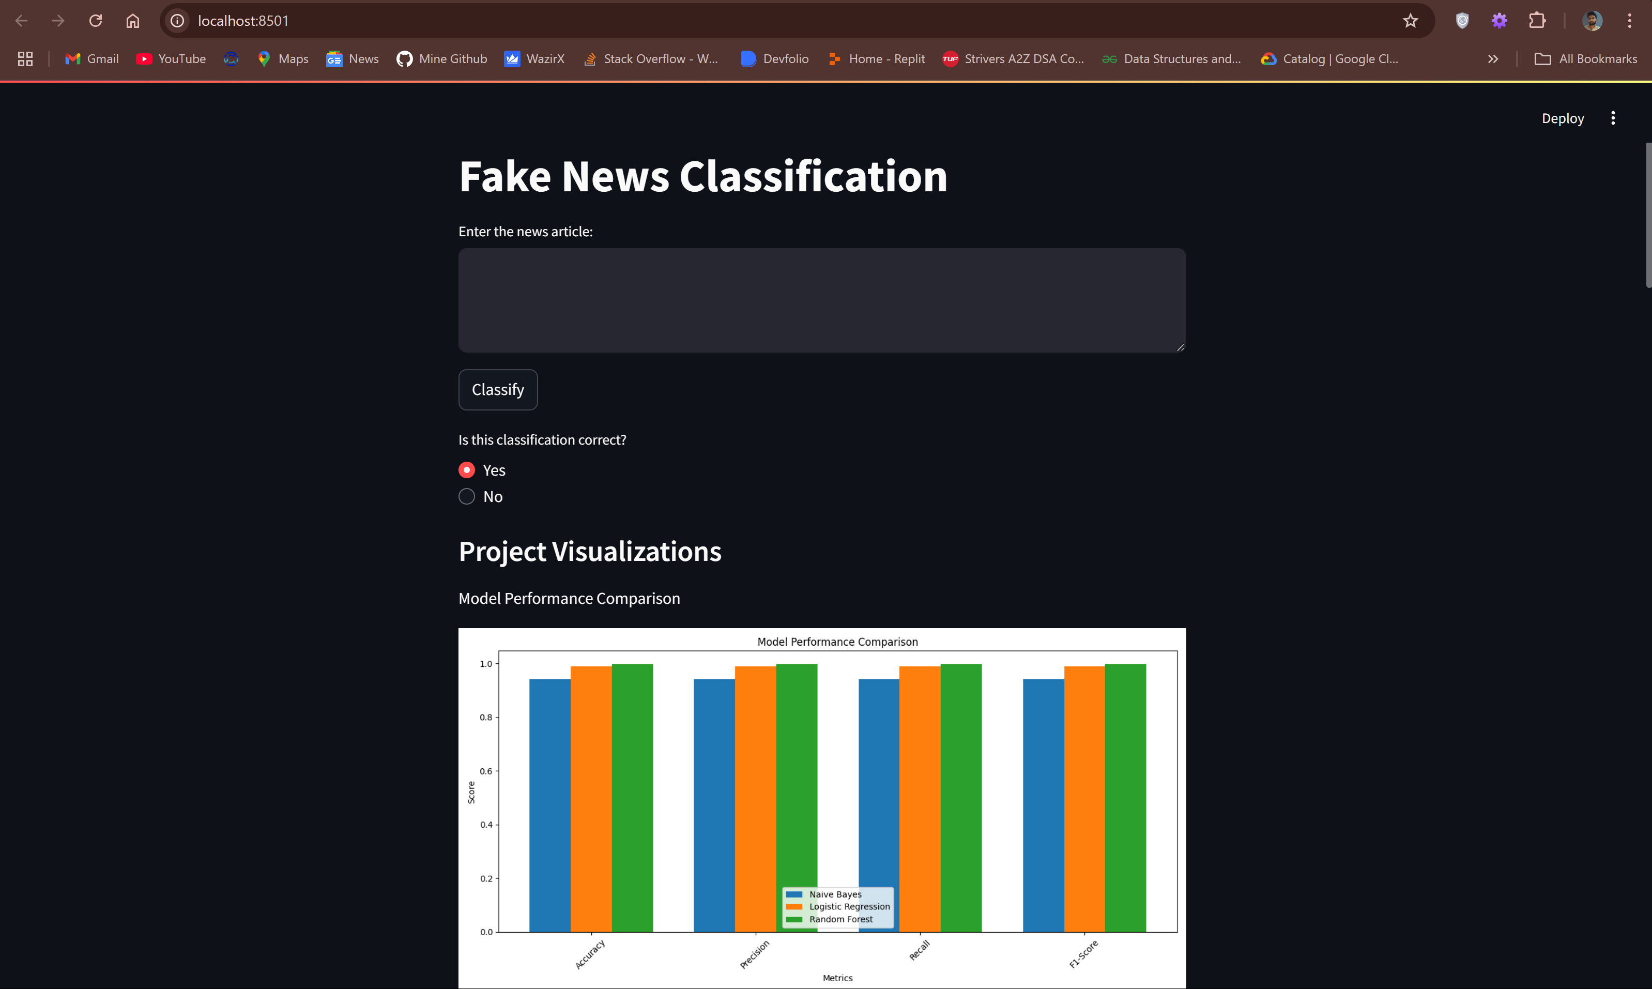Bookmark page with star icon

coord(1410,21)
